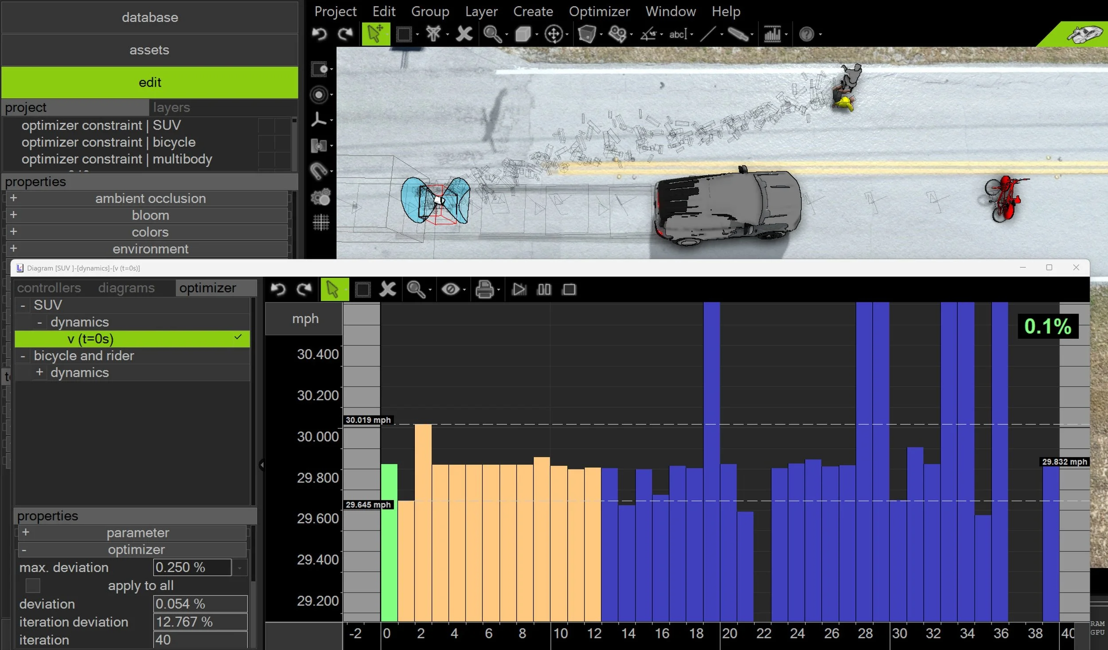
Task: Select the abc text label tool
Action: pos(677,34)
